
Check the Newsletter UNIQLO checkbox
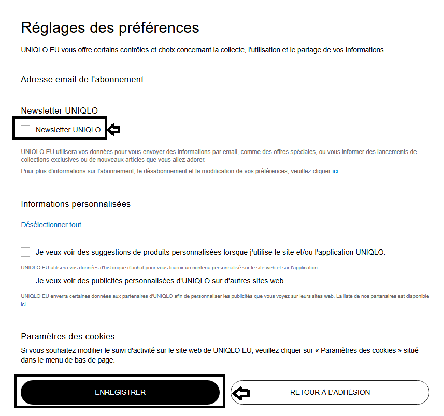(25, 129)
